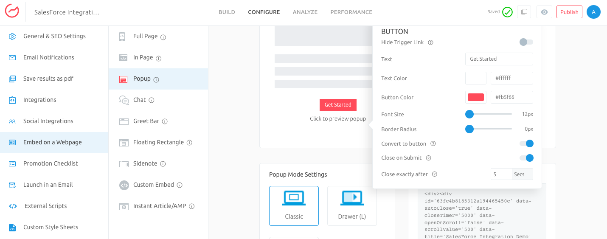
Task: Click the Custom Style Sheets css icon
Action: click(12, 228)
